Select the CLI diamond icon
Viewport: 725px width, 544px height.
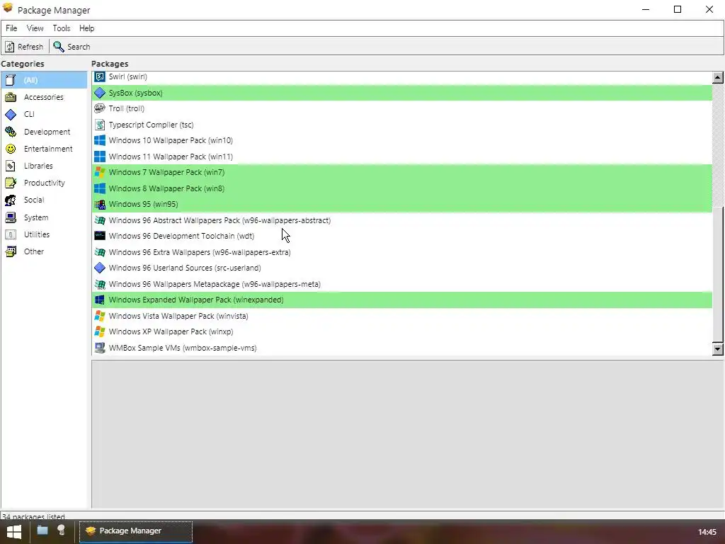[x=11, y=114]
